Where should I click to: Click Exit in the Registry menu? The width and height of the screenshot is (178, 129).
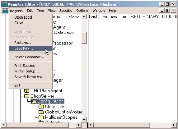pyautogui.click(x=31, y=86)
